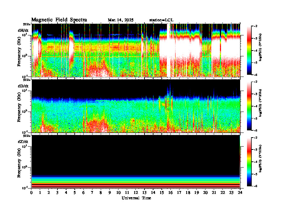Click the hour "3" time axis tick label
The image size is (286, 221).
click(x=57, y=193)
